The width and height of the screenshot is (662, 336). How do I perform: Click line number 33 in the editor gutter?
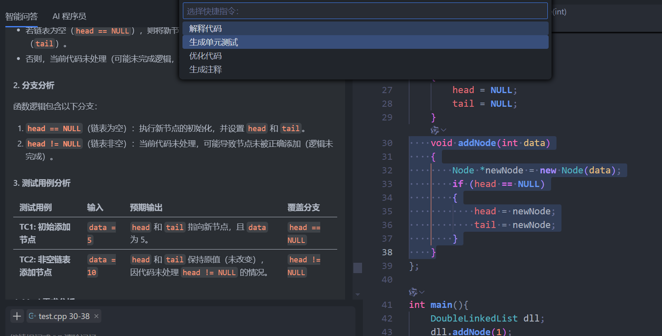click(x=387, y=184)
